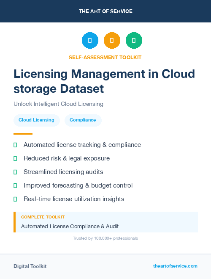
Task: Click the SELF-ASSESSMENT TOOLKIT label
Action: (x=105, y=58)
